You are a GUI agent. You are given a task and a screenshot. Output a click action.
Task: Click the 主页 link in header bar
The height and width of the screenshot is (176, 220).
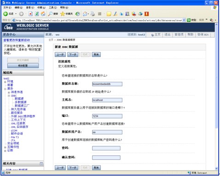coord(157,34)
